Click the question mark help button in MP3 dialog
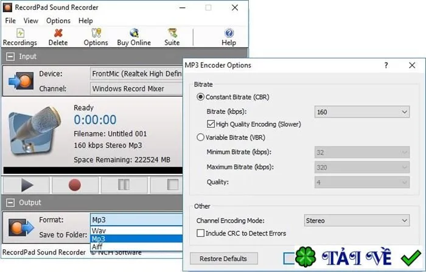Screen dimensions: 426x272 386,65
